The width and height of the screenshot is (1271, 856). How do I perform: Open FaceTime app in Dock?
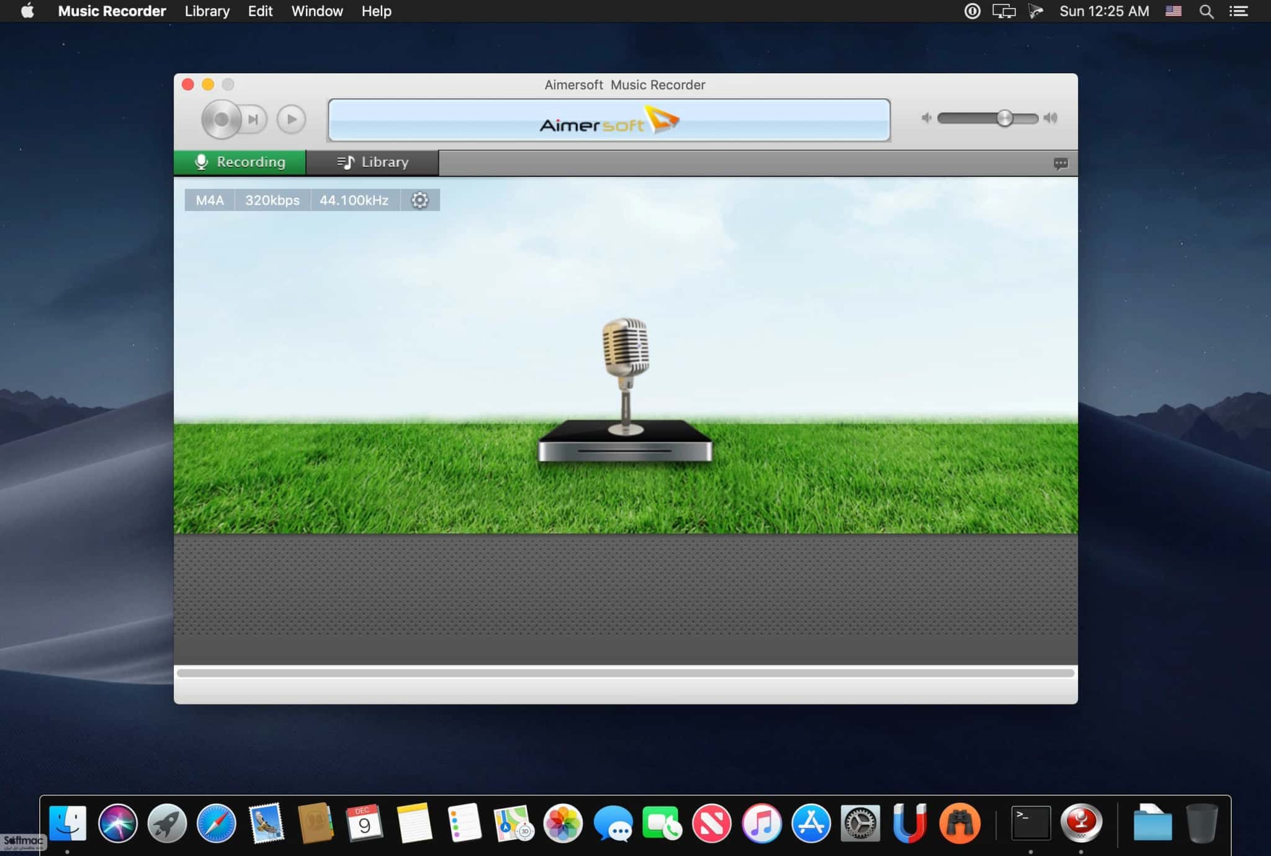click(662, 823)
